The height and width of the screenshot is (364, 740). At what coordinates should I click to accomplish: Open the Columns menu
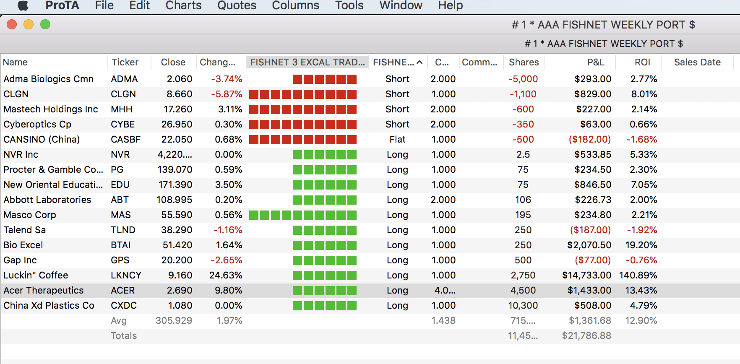point(295,5)
